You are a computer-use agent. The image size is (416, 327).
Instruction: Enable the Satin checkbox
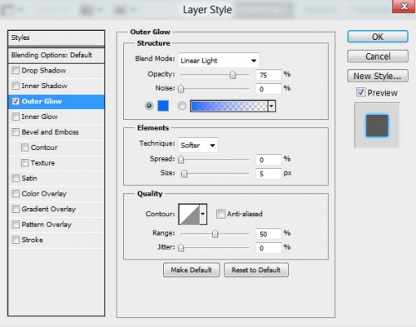pyautogui.click(x=16, y=178)
